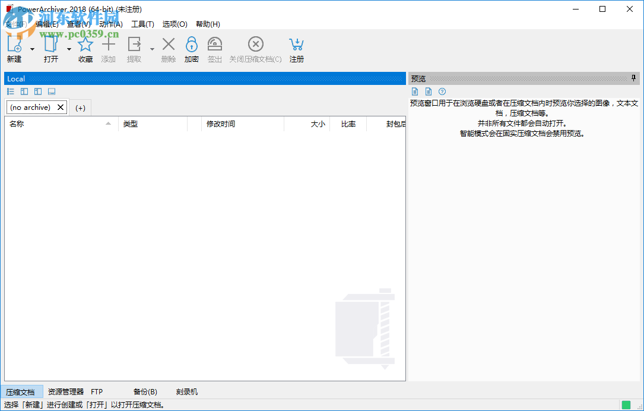Open the 工具(T) menu

tap(142, 24)
